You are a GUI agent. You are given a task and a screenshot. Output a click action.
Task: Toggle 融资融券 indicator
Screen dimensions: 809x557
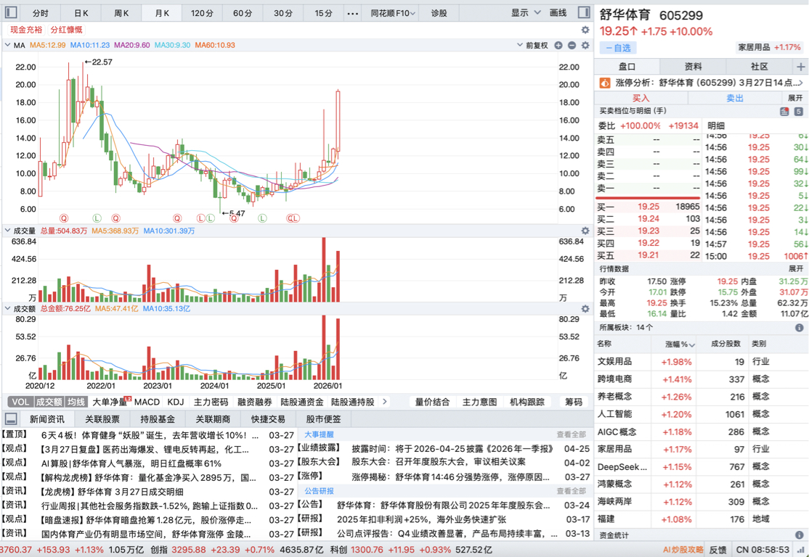tap(254, 402)
